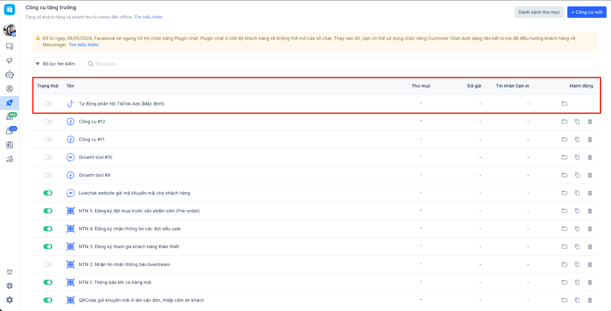This screenshot has height=311, width=611.
Task: Open the Growth tool #9 row name
Action: [94, 175]
